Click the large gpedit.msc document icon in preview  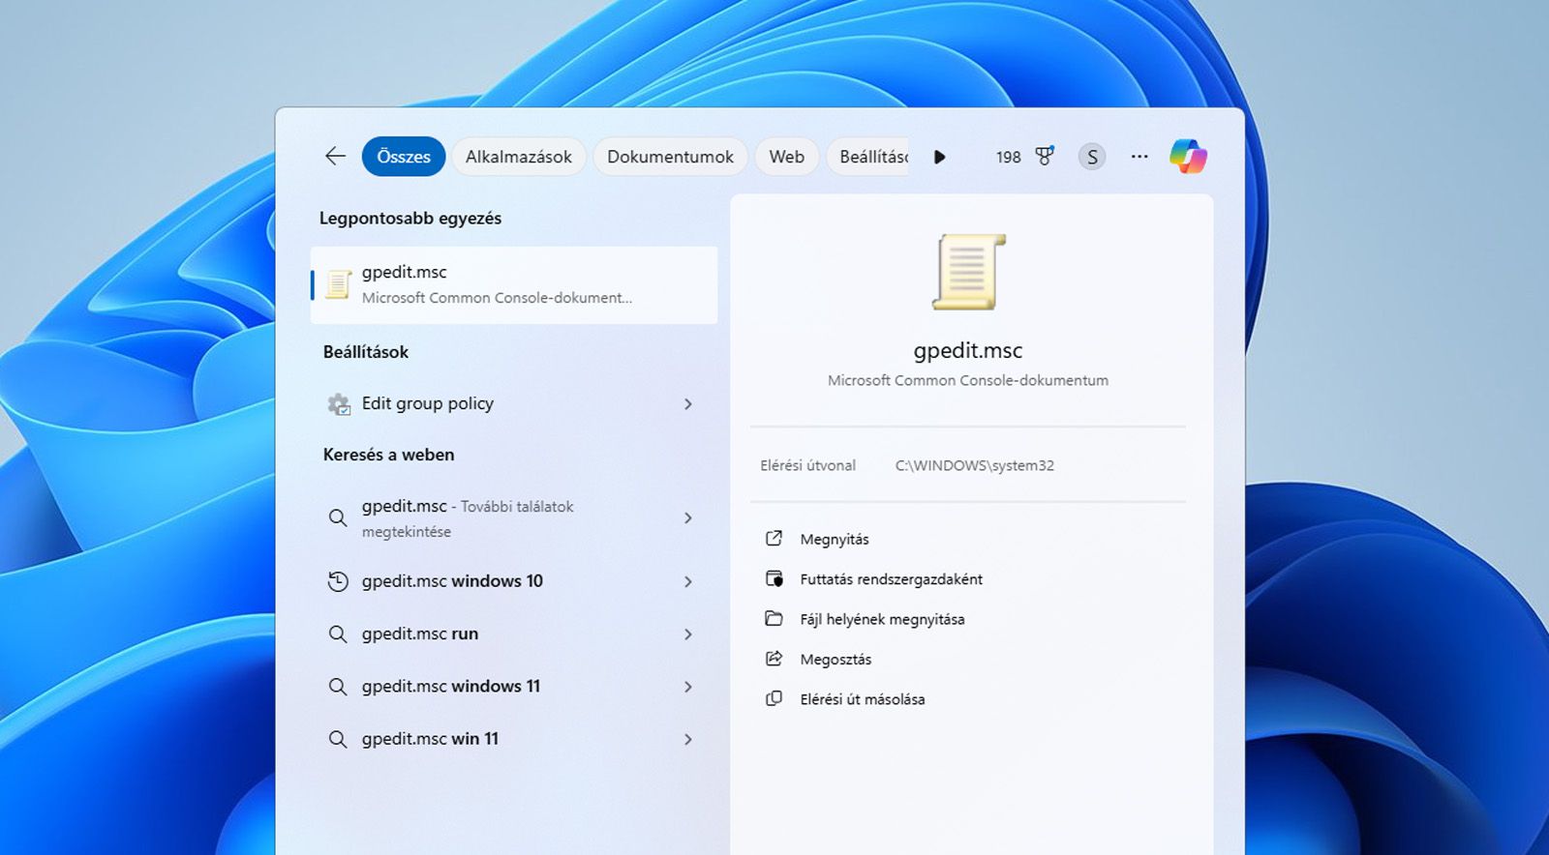click(x=968, y=272)
